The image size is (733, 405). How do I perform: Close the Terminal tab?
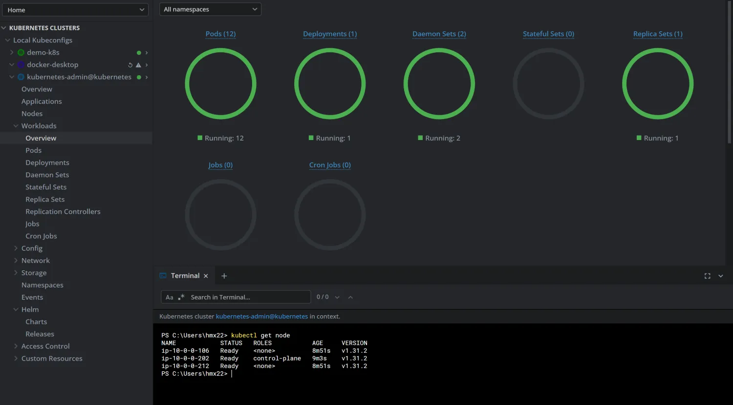206,276
